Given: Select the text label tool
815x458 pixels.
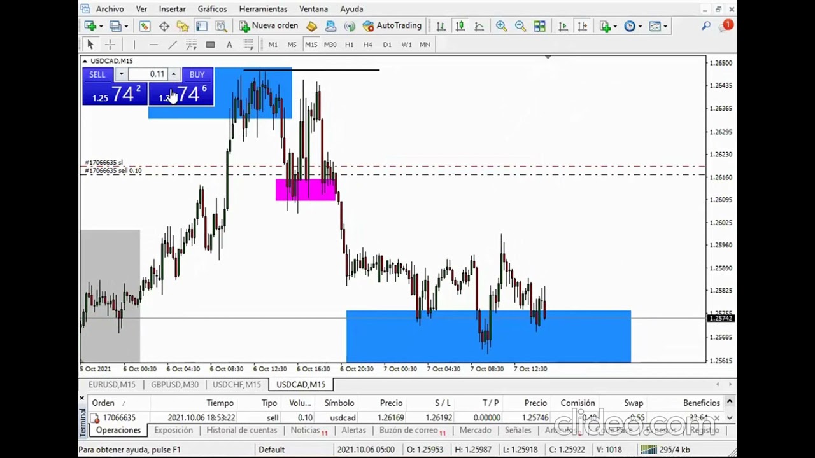Looking at the screenshot, I should click(x=229, y=45).
